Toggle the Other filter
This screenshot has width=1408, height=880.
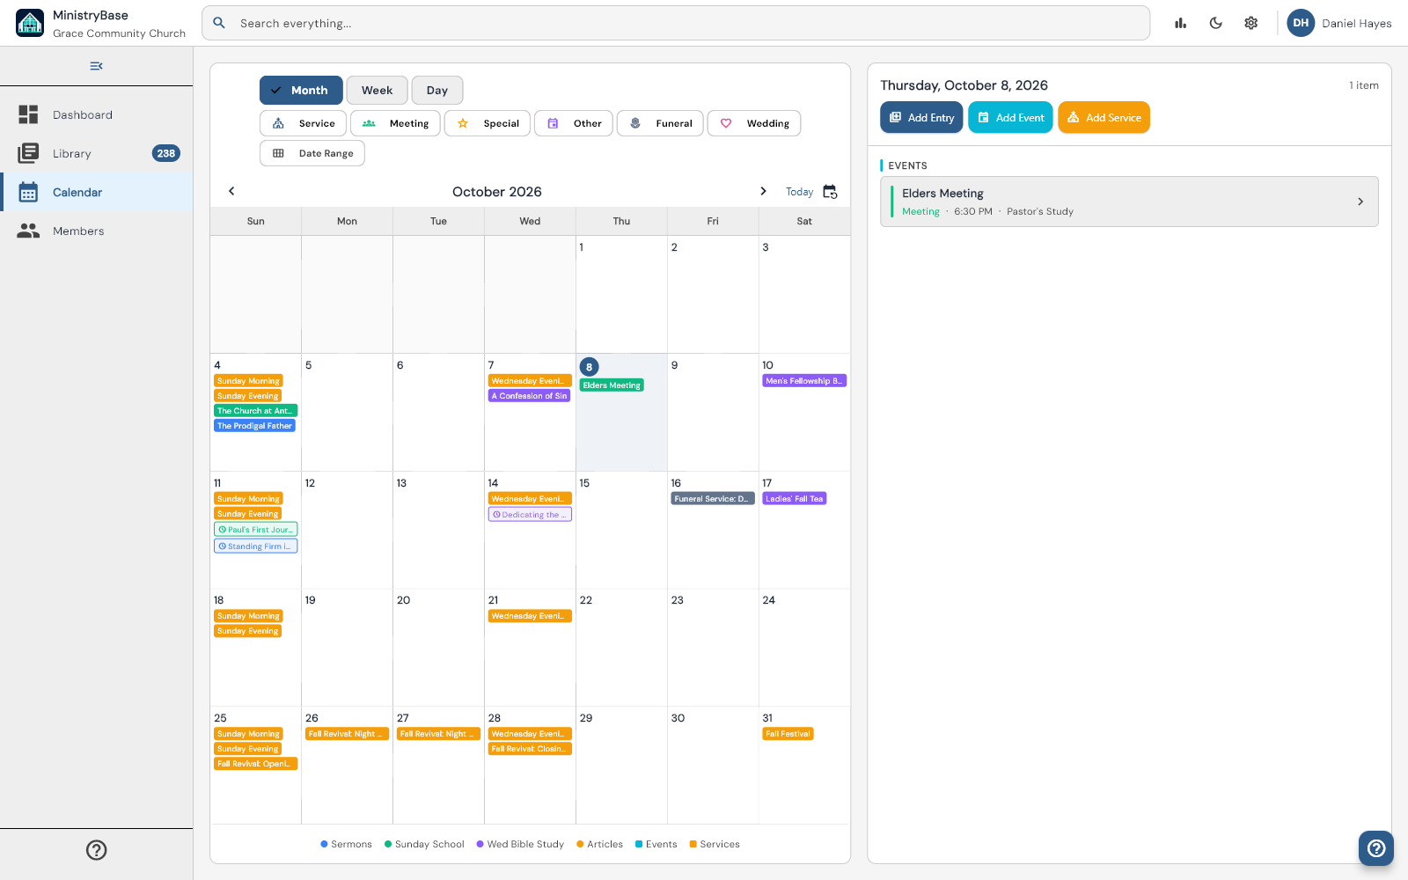(574, 123)
